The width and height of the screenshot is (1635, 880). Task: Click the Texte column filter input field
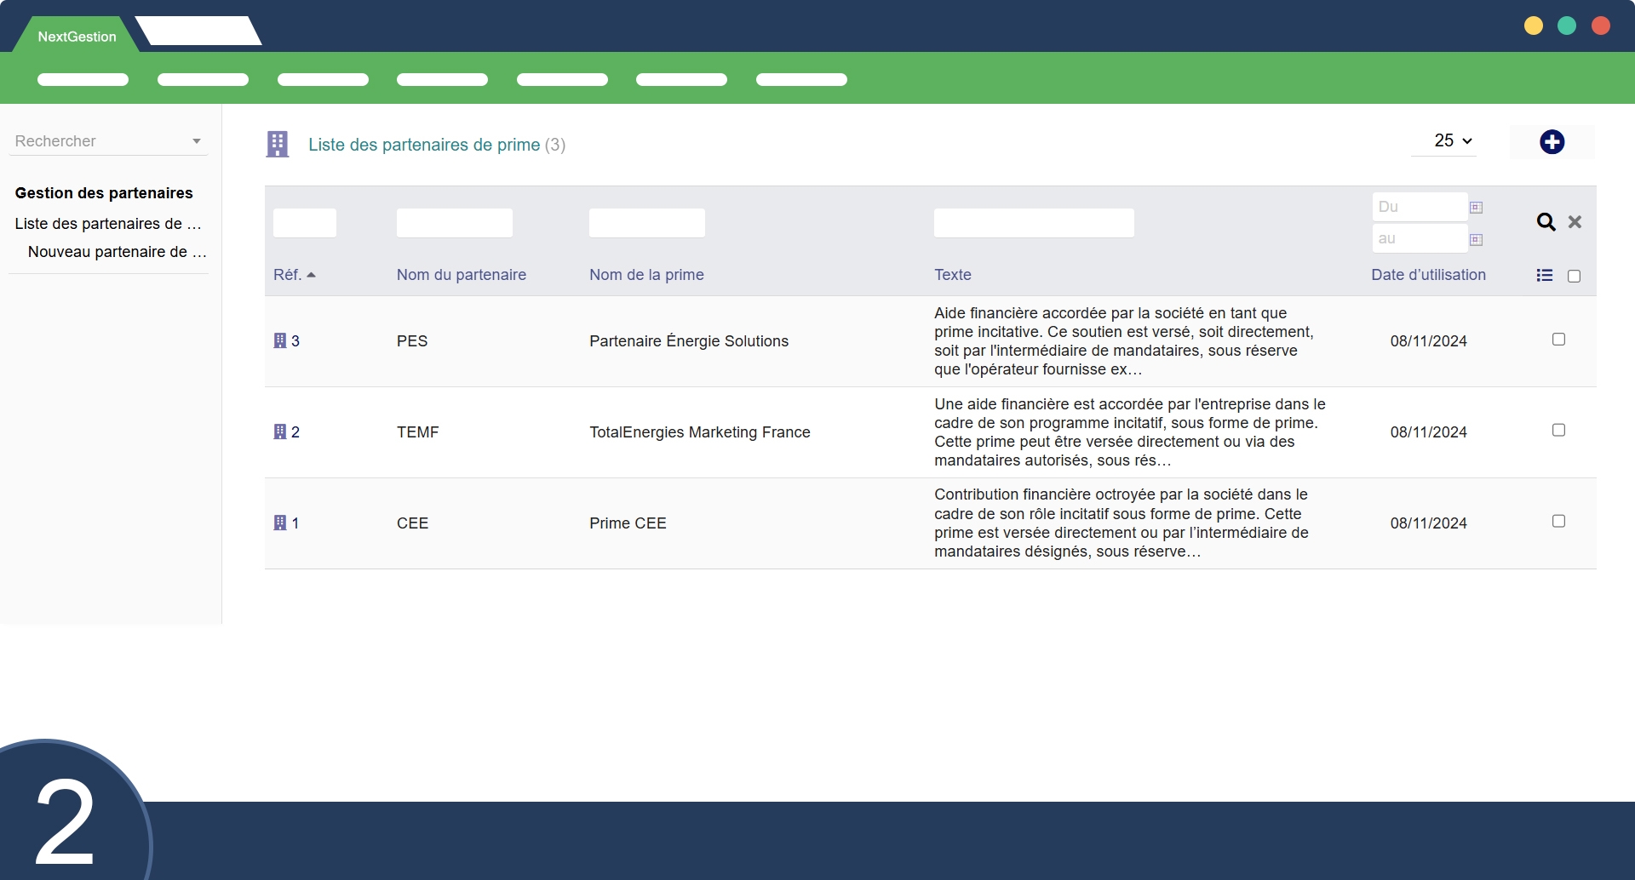click(x=1033, y=223)
